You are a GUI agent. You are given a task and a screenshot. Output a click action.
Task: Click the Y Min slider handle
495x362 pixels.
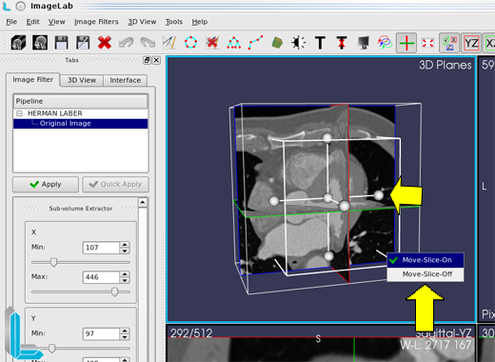coord(52,349)
